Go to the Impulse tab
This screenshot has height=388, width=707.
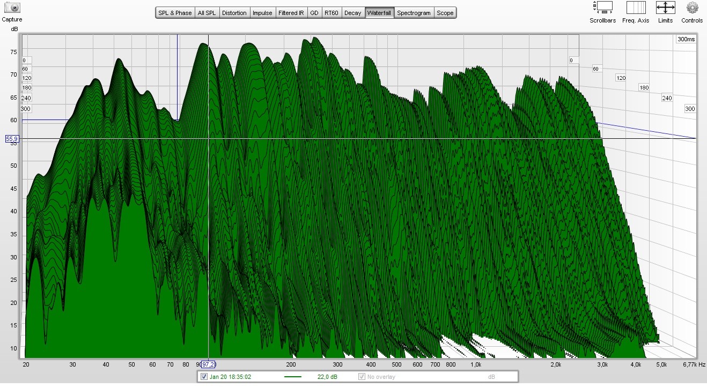click(262, 13)
